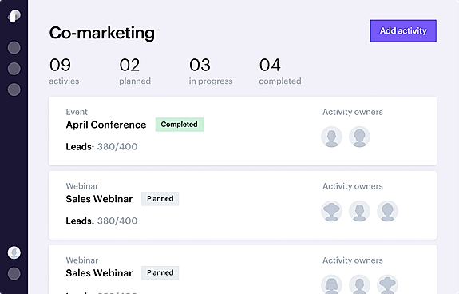This screenshot has height=294, width=459.
Task: Filter by the 09 activies counter
Action: pos(64,71)
